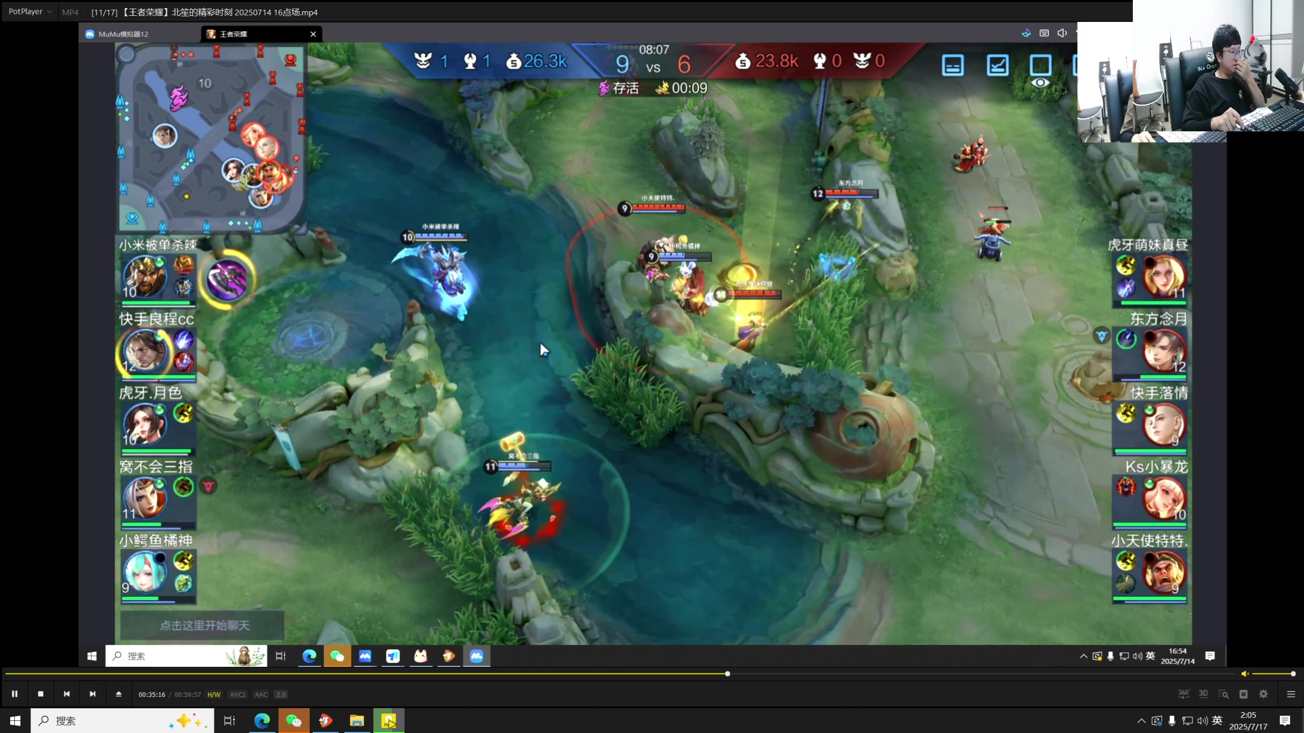Open PotPlayer preferences gear icon
This screenshot has height=733, width=1304.
tap(1264, 694)
